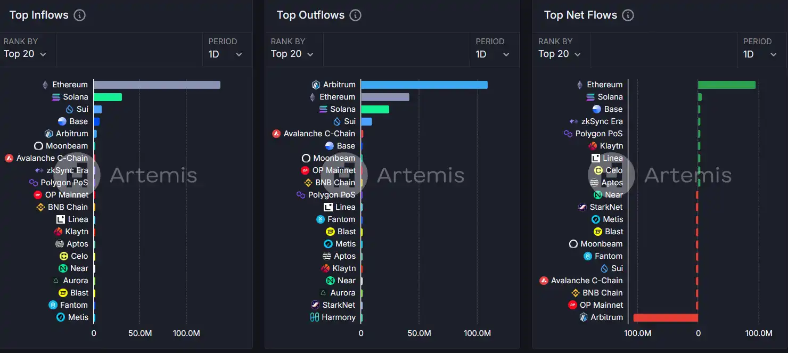Click the Sui label in Top Outflows
This screenshot has height=353, width=788.
point(350,121)
